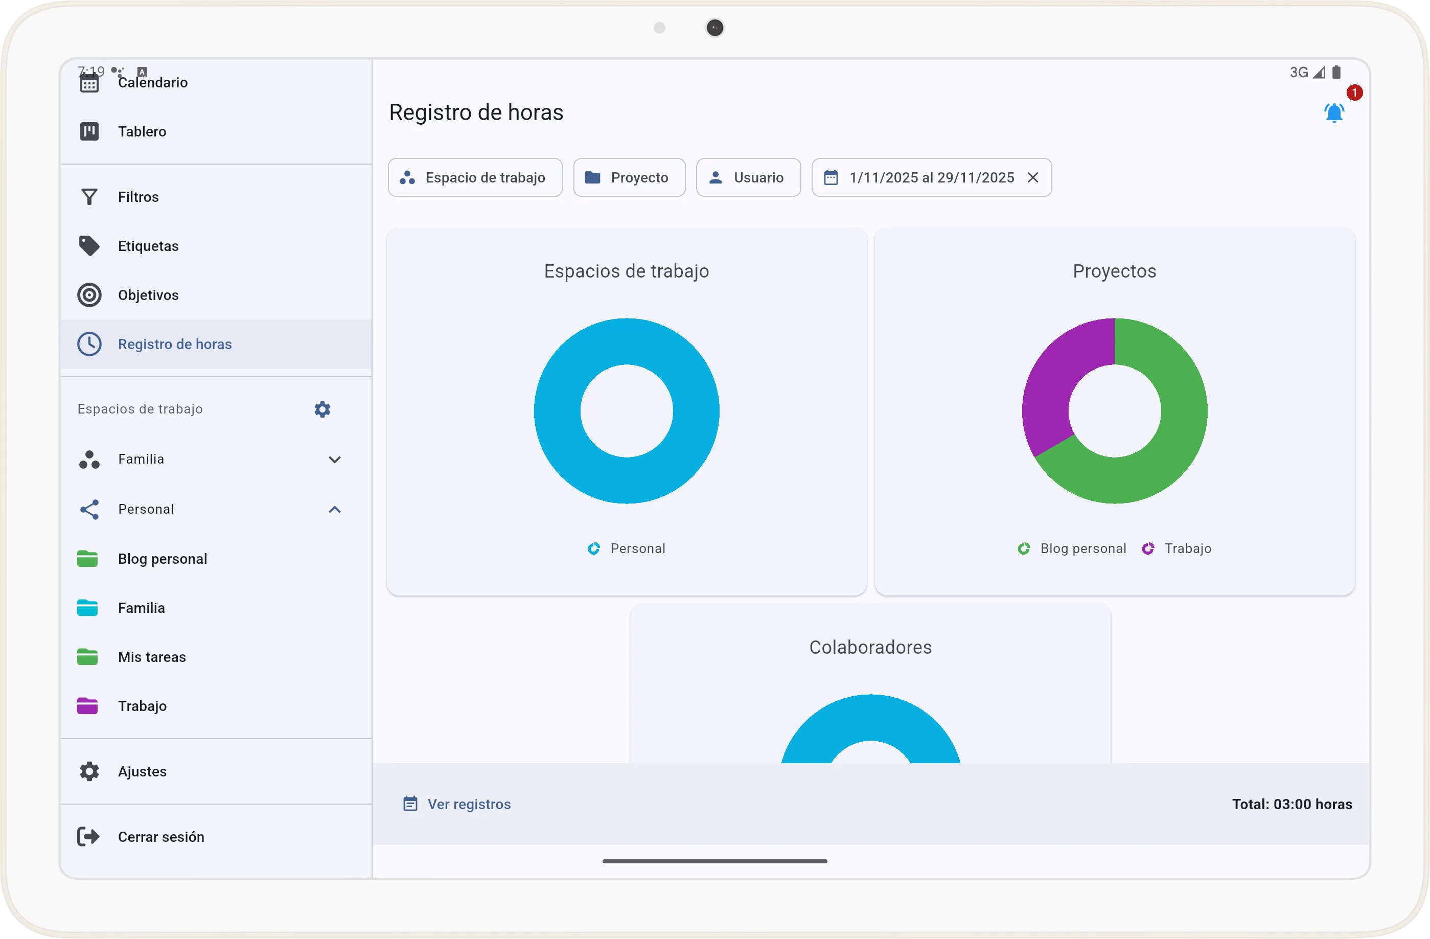Screen dimensions: 1430x939
Task: Click the Ajustes settings icon
Action: coord(89,771)
